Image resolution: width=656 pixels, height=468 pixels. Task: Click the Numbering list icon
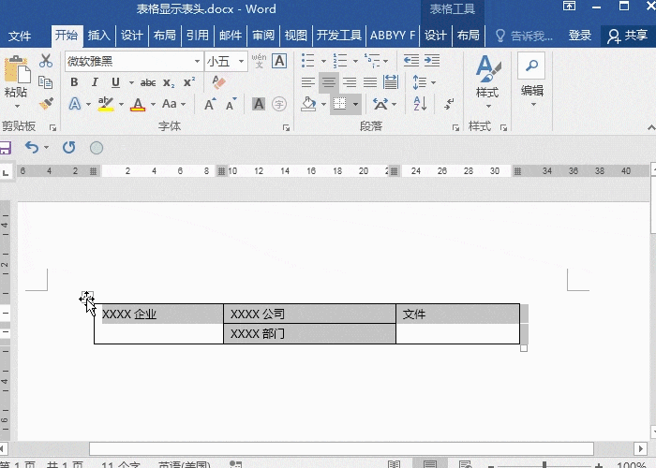point(339,61)
